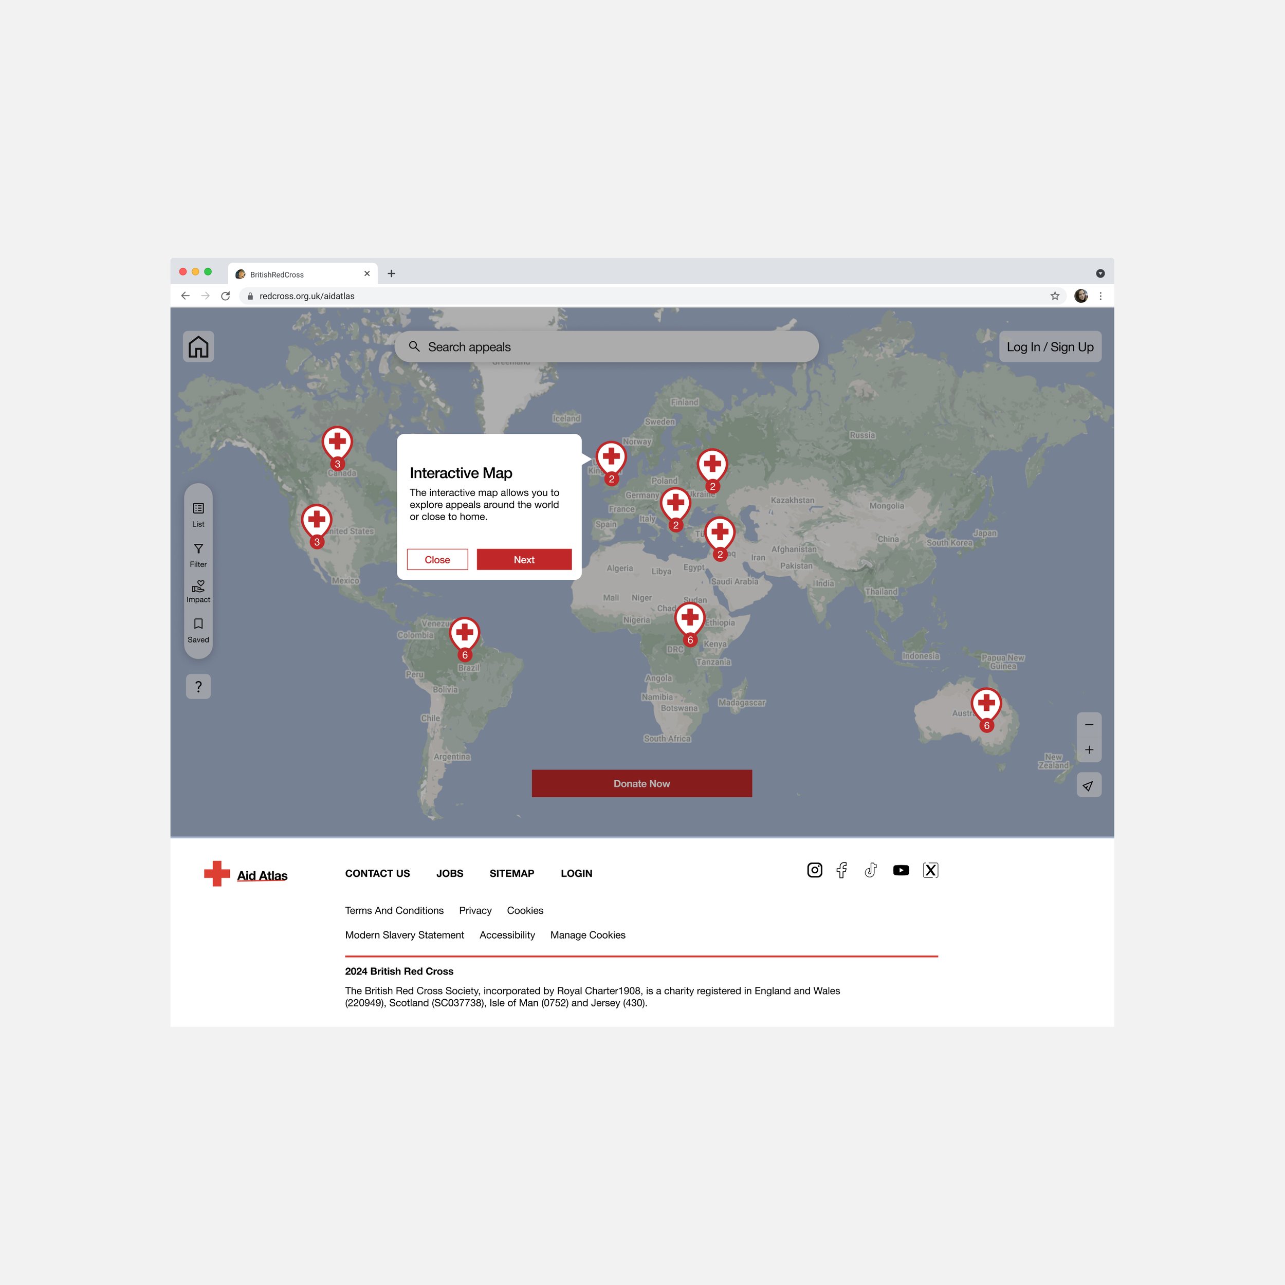Open the CONTACT US footer link
This screenshot has width=1285, height=1285.
(377, 873)
